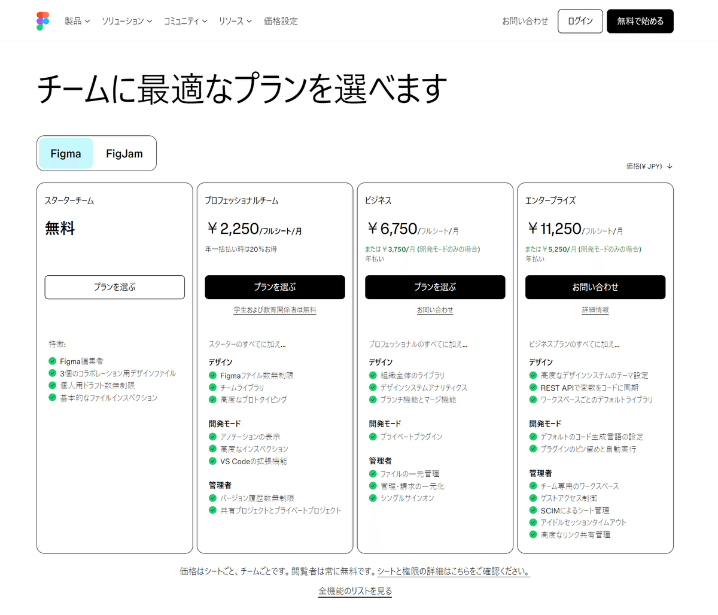Click check icon beside 高度なリンク共有管理
Viewport: 718px width, 615px height.
click(x=533, y=534)
